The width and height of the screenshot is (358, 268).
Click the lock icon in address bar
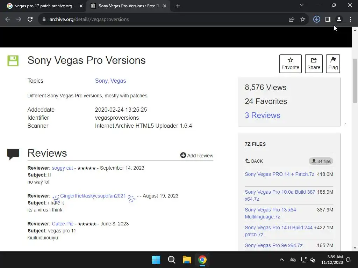pos(44,20)
